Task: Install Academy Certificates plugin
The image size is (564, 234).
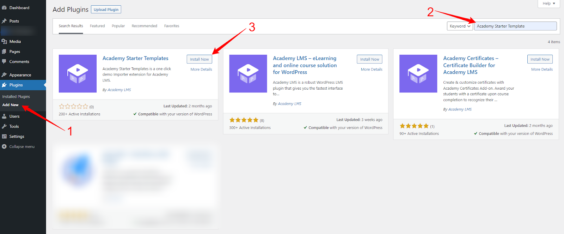Action: 540,59
